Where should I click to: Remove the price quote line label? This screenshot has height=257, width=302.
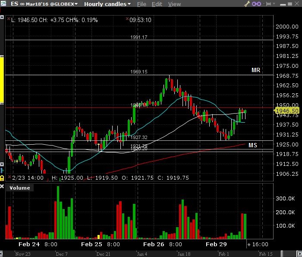coord(8,20)
